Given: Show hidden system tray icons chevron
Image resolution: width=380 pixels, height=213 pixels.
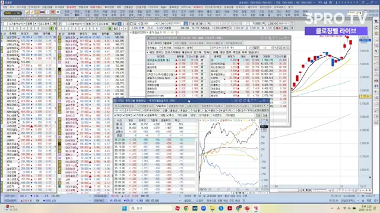Looking at the screenshot, I should pyautogui.click(x=332, y=208).
